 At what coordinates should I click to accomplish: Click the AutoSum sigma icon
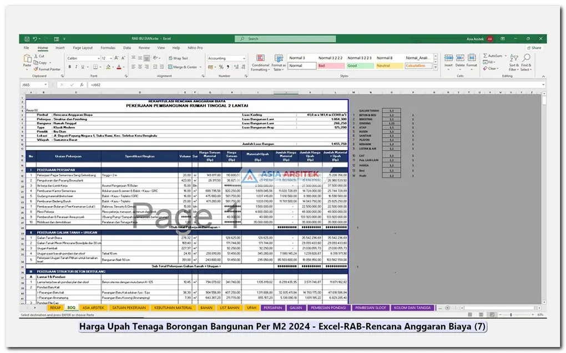coord(486,56)
